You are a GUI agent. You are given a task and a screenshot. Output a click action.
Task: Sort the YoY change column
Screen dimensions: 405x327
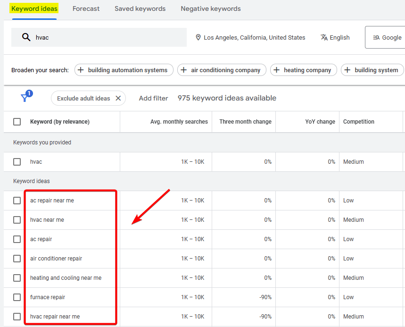pyautogui.click(x=320, y=121)
